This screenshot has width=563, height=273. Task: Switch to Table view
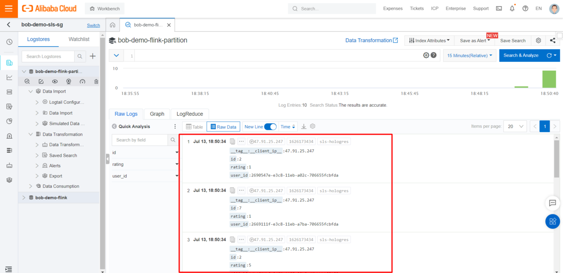(x=194, y=127)
